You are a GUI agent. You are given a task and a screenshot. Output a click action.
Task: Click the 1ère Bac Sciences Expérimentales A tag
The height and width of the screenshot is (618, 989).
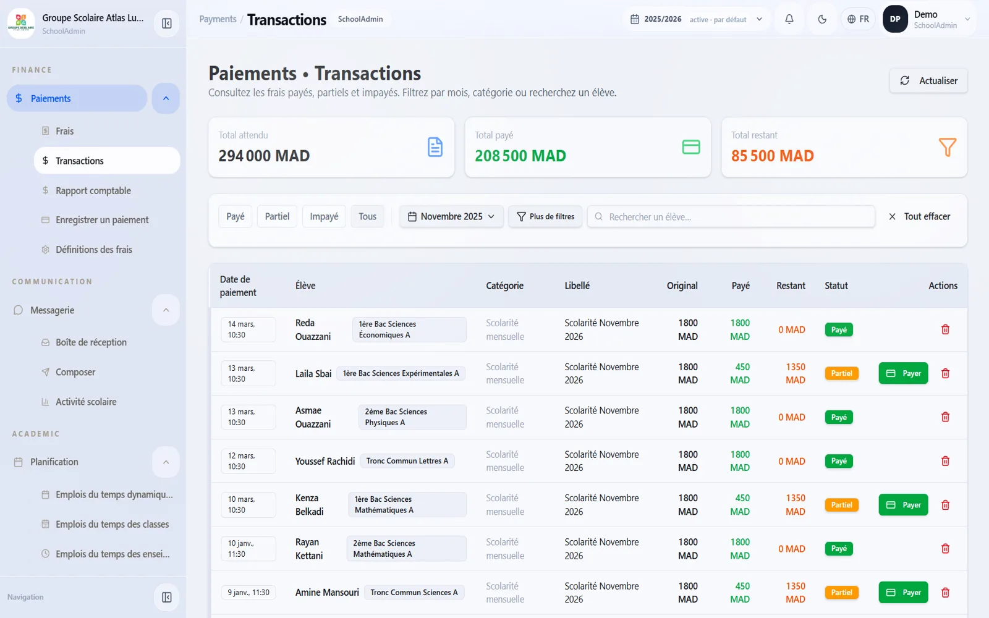(x=401, y=373)
